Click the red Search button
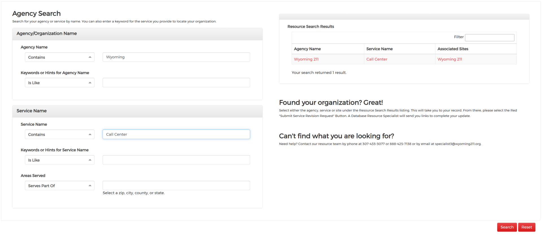The width and height of the screenshot is (542, 239). (x=507, y=227)
